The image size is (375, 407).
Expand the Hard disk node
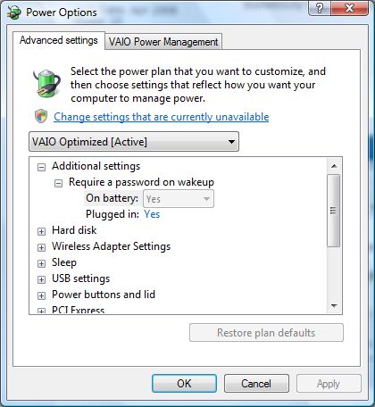41,231
